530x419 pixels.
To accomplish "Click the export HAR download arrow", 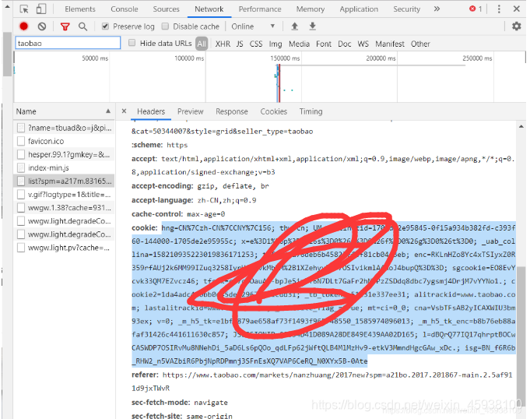I will 313,26.
